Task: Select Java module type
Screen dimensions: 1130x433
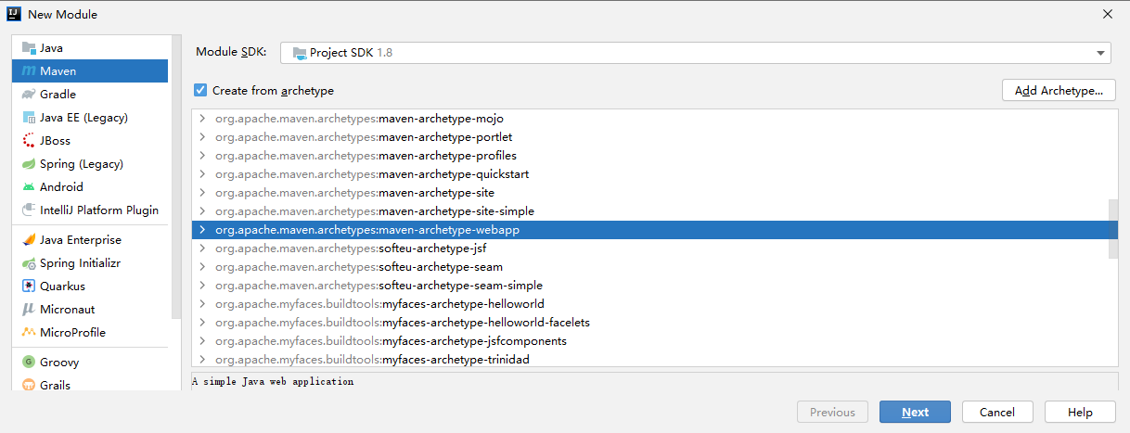Action: click(90, 48)
